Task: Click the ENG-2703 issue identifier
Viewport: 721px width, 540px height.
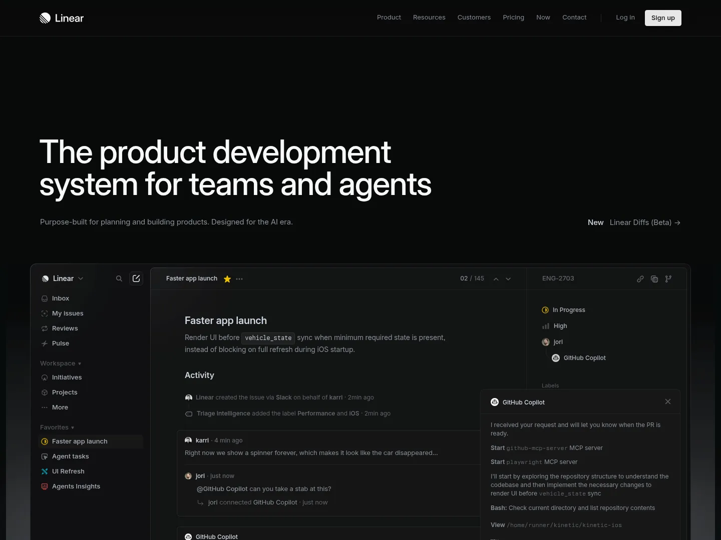Action: click(x=558, y=278)
